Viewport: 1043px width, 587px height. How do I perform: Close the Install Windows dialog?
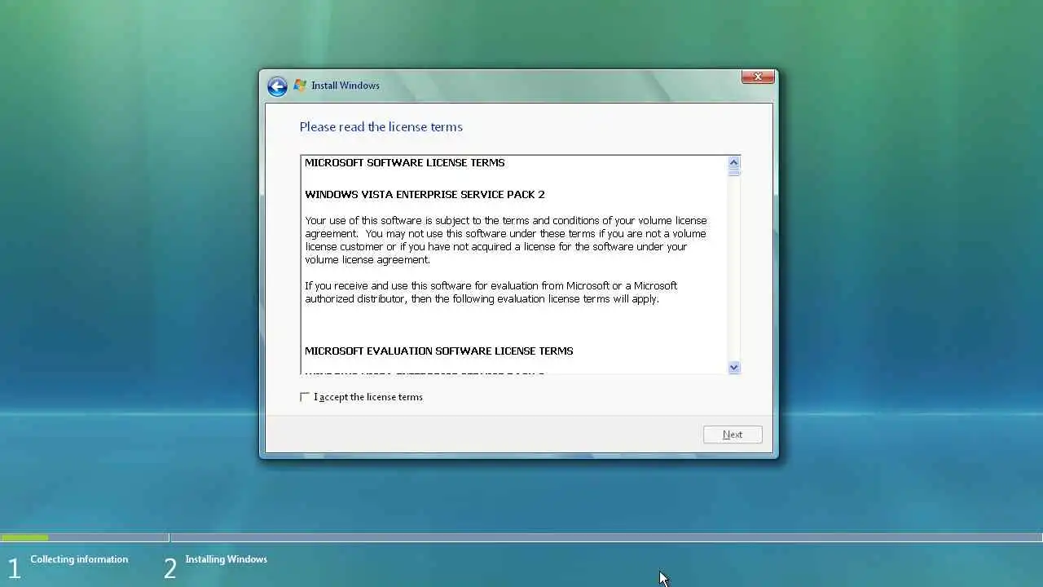758,77
